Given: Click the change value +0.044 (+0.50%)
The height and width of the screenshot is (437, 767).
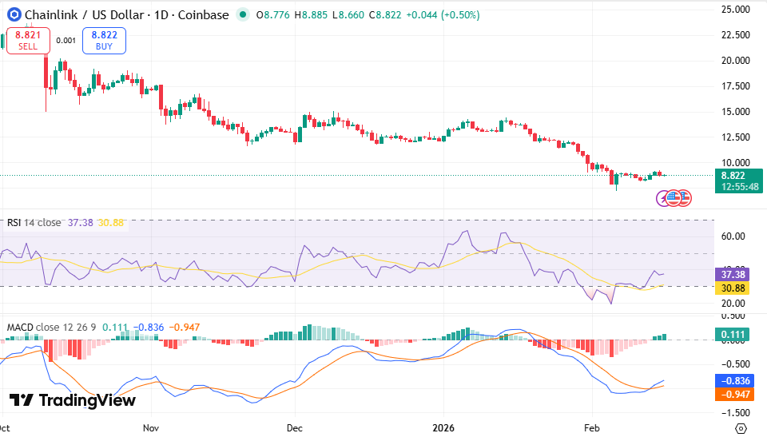Looking at the screenshot, I should pos(443,15).
